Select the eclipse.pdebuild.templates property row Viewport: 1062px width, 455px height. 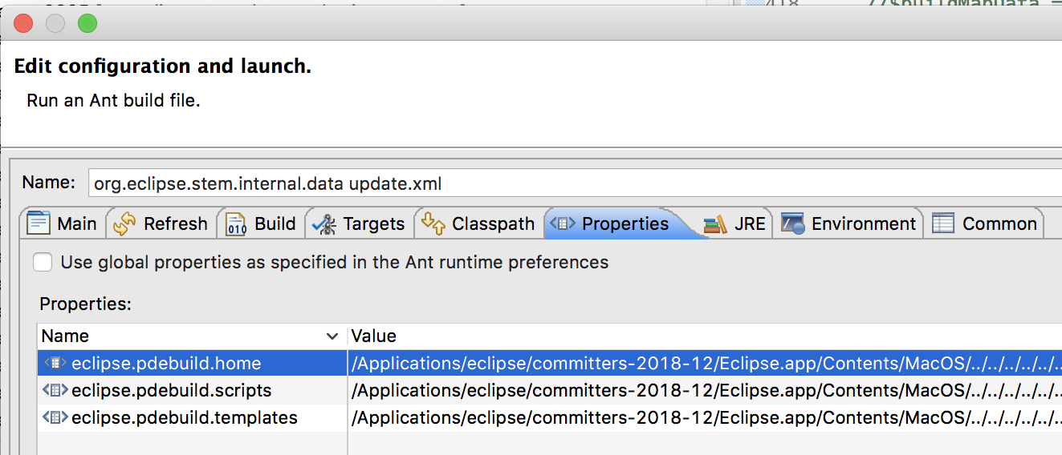[185, 418]
